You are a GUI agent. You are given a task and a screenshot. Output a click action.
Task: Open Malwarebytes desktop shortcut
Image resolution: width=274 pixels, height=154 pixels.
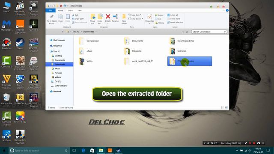click(7, 26)
